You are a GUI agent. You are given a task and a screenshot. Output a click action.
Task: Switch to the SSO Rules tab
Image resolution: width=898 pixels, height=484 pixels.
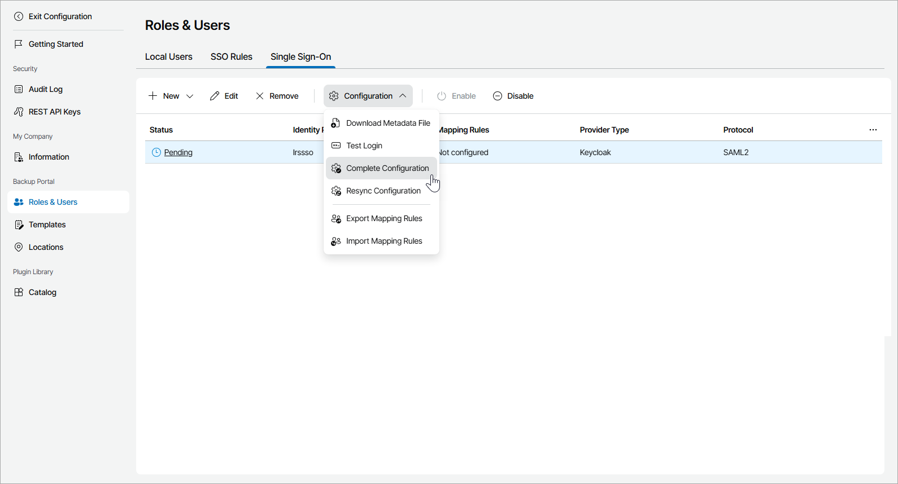tap(232, 56)
